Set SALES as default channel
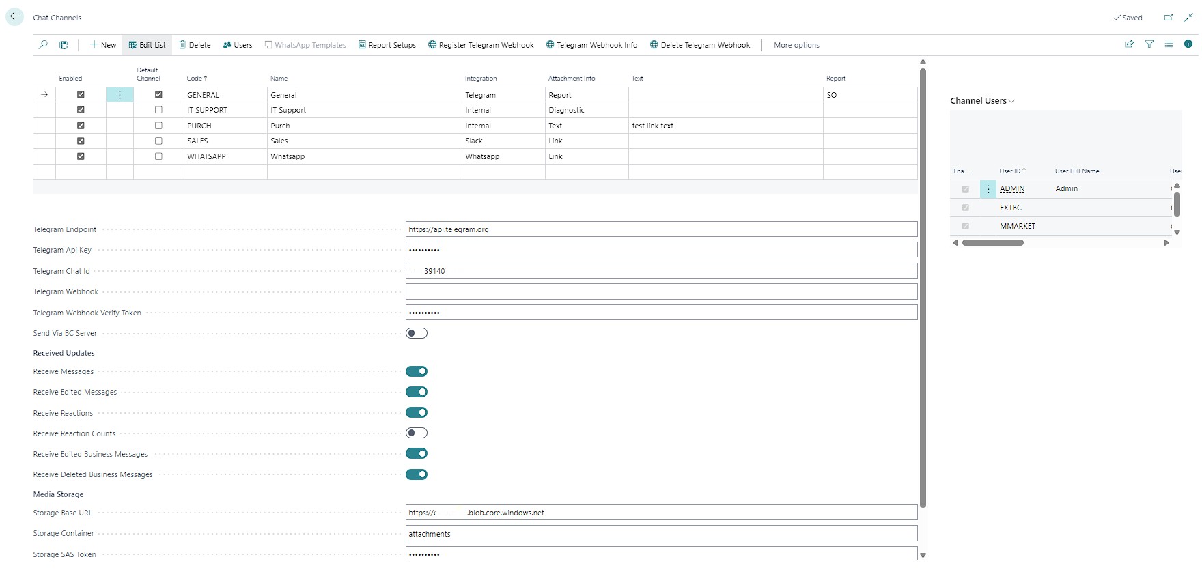The height and width of the screenshot is (570, 1202). [x=158, y=141]
